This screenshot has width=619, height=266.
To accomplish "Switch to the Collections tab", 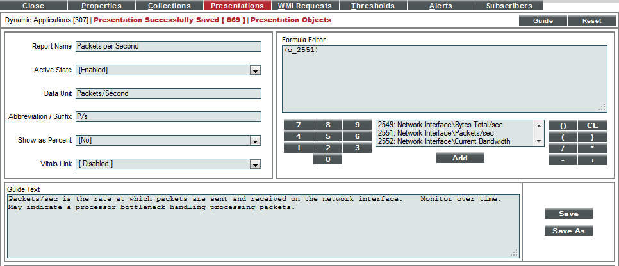I will (x=169, y=6).
